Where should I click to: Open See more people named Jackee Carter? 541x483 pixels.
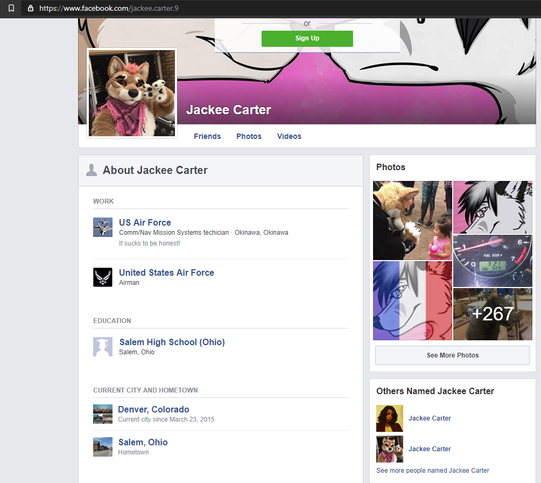(x=432, y=471)
